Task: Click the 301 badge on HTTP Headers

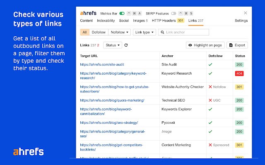Action: click(181, 21)
